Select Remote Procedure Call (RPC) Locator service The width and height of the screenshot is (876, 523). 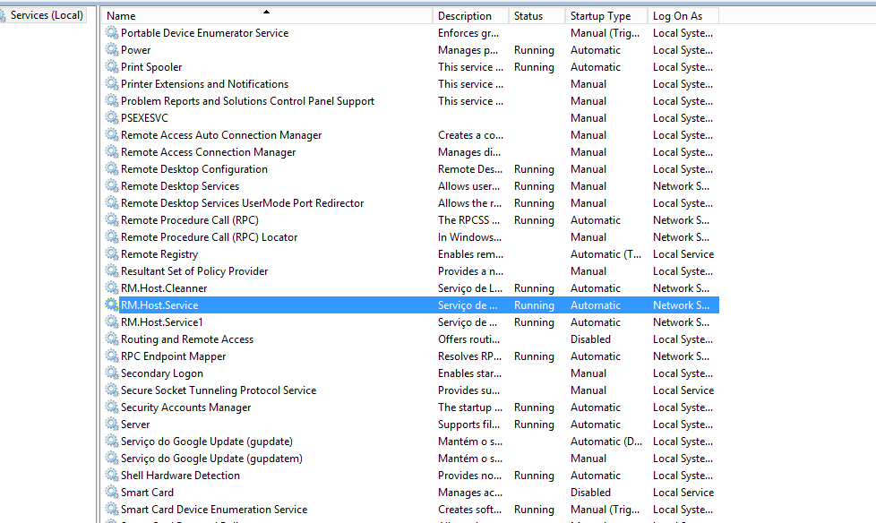pyautogui.click(x=209, y=237)
